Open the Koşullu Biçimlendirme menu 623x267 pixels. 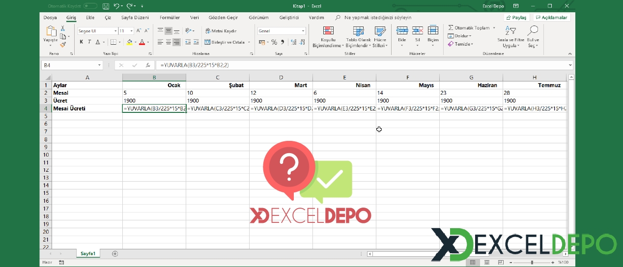pyautogui.click(x=328, y=37)
